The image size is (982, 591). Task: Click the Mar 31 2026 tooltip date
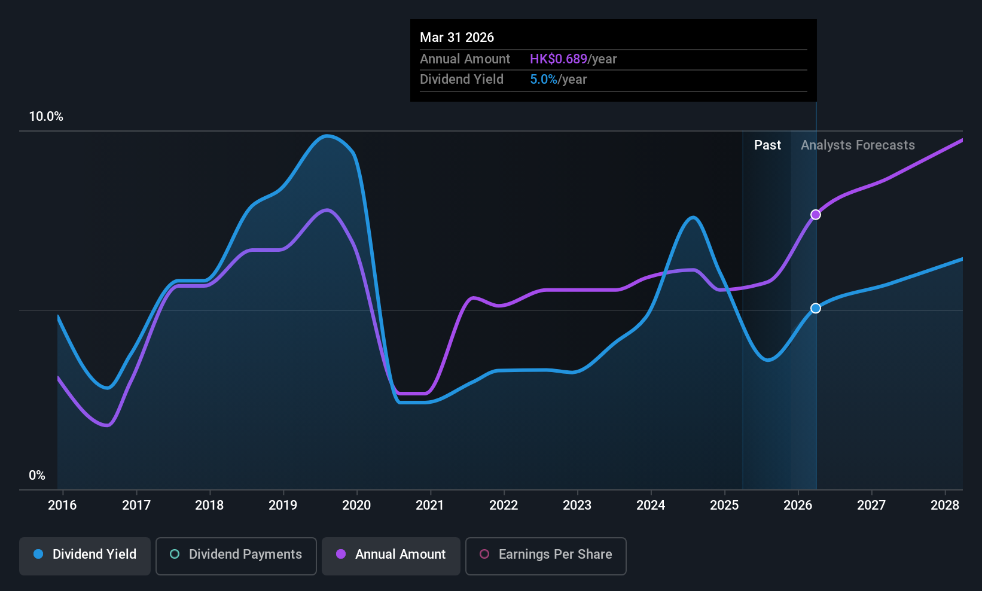(457, 37)
